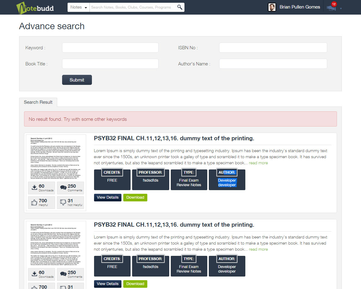This screenshot has width=361, height=289.
Task: Click View Details on first result
Action: click(107, 197)
